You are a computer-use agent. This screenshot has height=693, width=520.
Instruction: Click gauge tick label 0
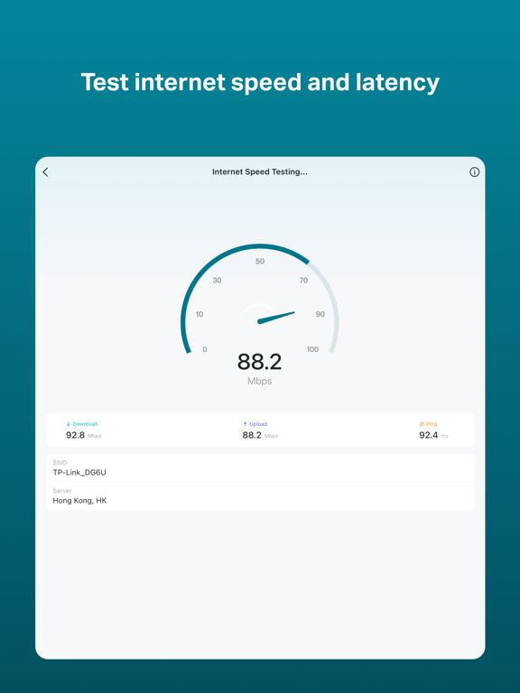point(205,349)
